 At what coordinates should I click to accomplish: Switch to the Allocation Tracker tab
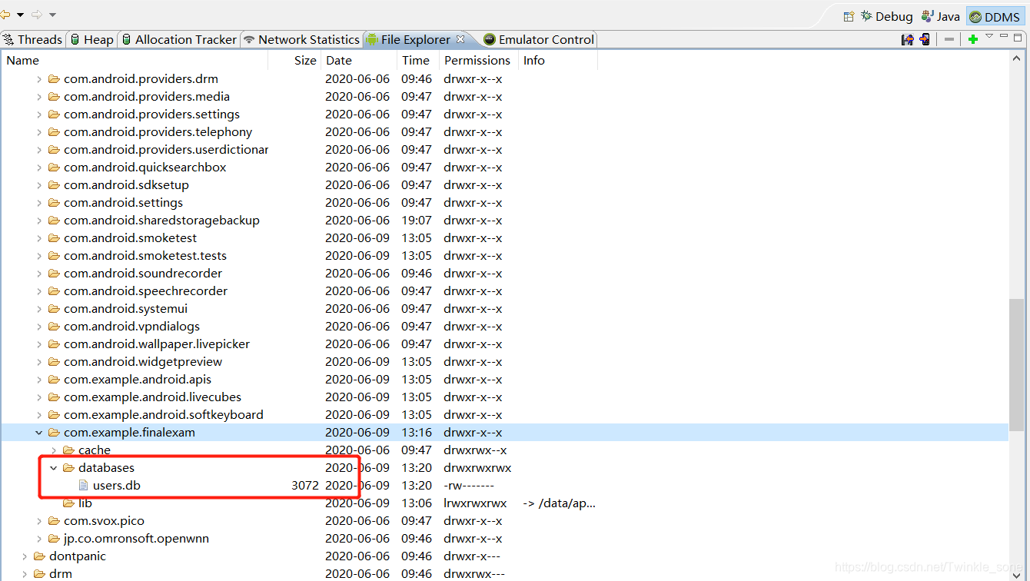179,39
